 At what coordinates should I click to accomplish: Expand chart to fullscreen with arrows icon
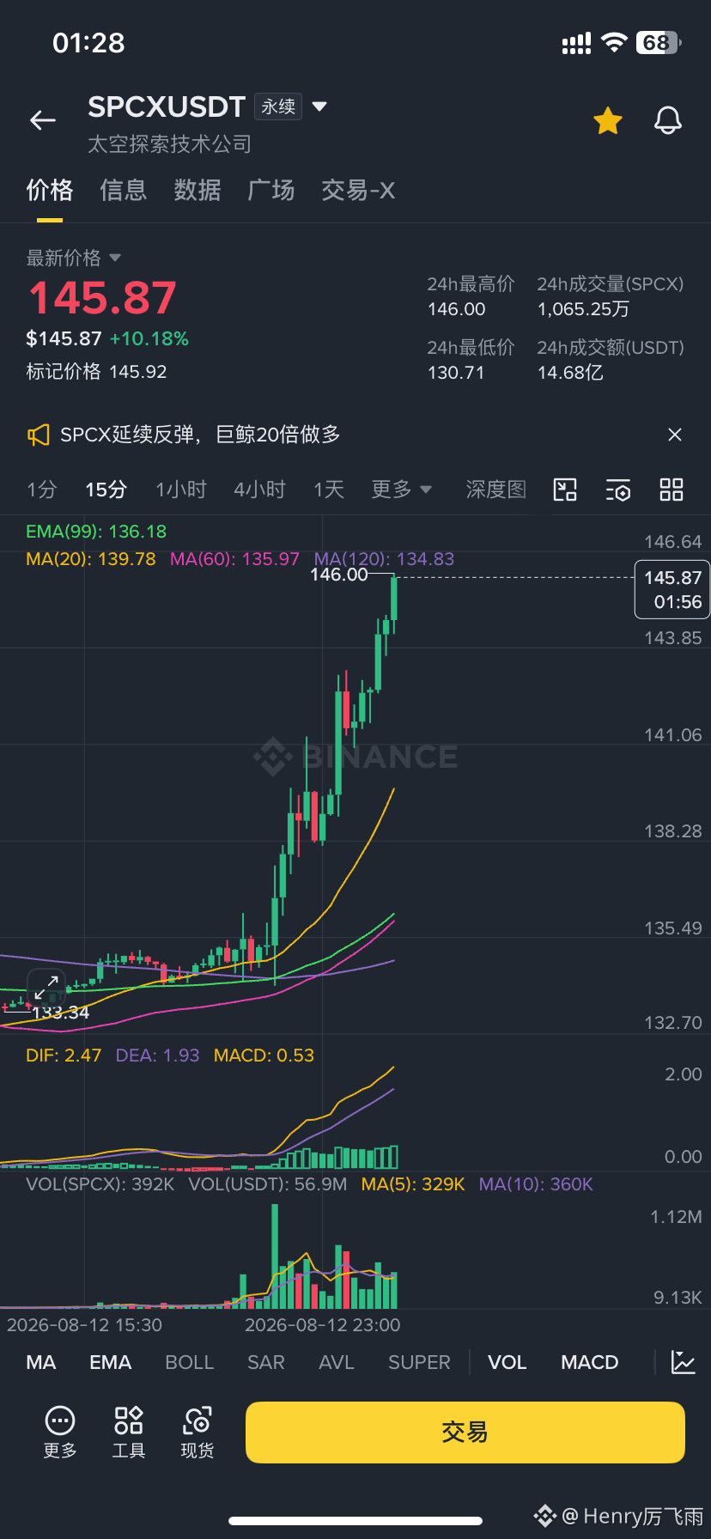[46, 988]
